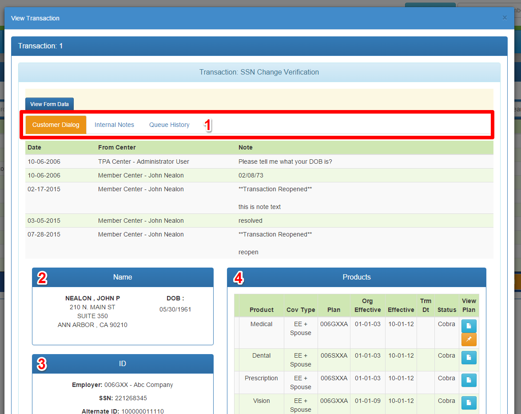Click the Products panel header
The width and height of the screenshot is (521, 414).
[356, 277]
